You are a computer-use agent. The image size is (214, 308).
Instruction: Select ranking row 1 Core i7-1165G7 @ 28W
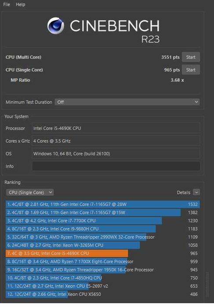pyautogui.click(x=103, y=204)
